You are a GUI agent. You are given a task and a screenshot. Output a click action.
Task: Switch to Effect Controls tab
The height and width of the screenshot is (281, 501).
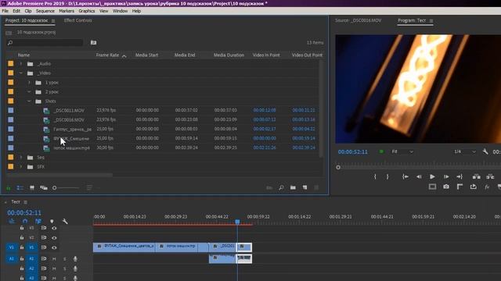point(78,20)
